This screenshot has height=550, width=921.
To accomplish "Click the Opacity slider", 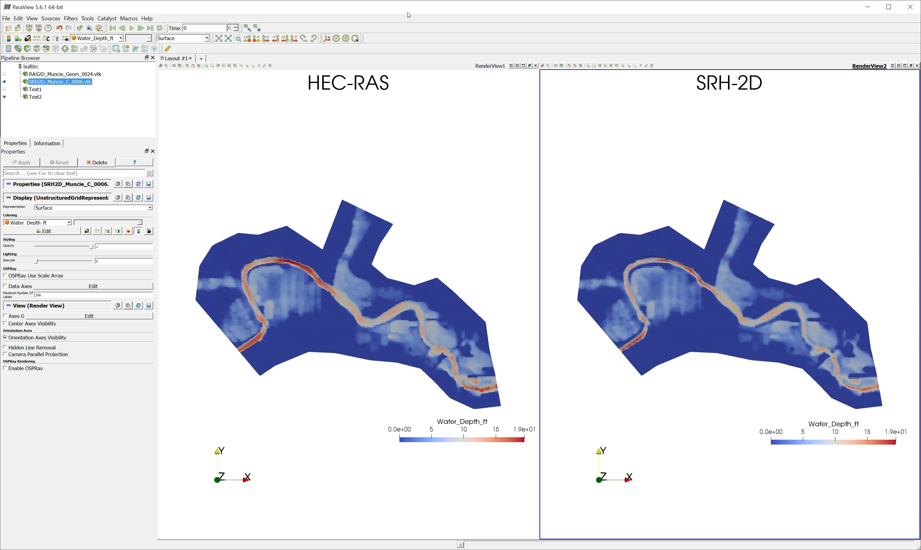I will point(64,246).
